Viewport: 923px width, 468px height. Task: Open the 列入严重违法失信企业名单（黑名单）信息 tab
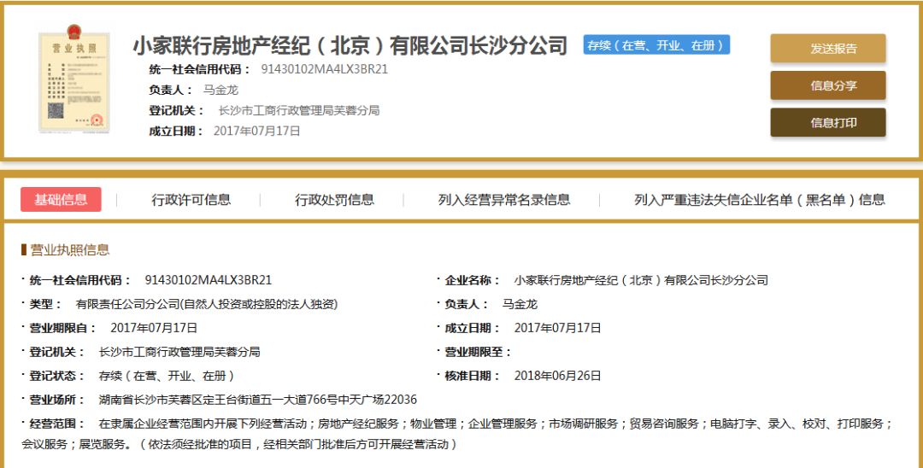760,200
